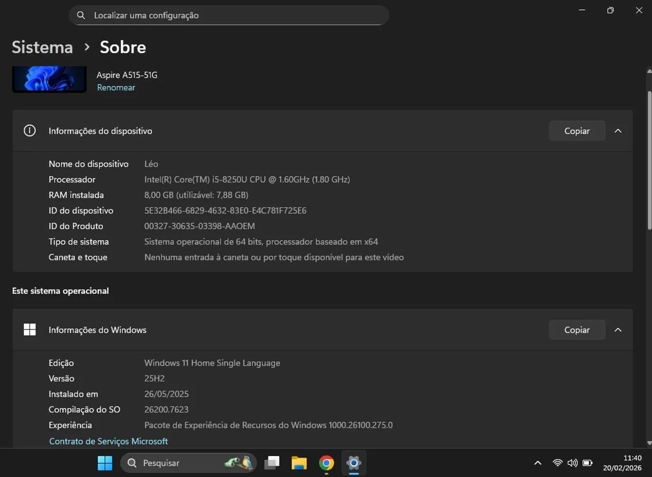The height and width of the screenshot is (477, 652).
Task: Open the Contrato de Serviços Microsoft link
Action: point(108,441)
